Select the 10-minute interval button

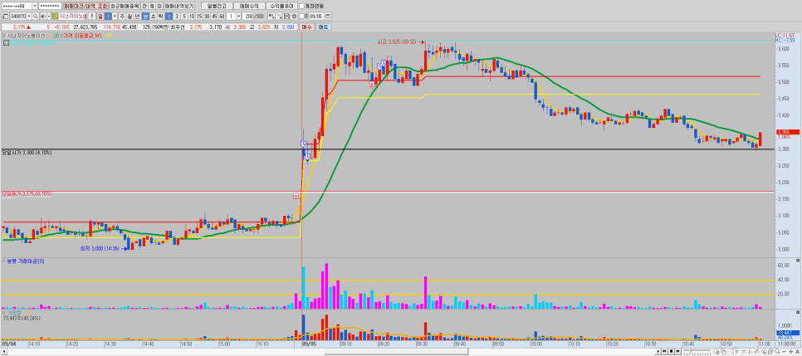(x=192, y=17)
